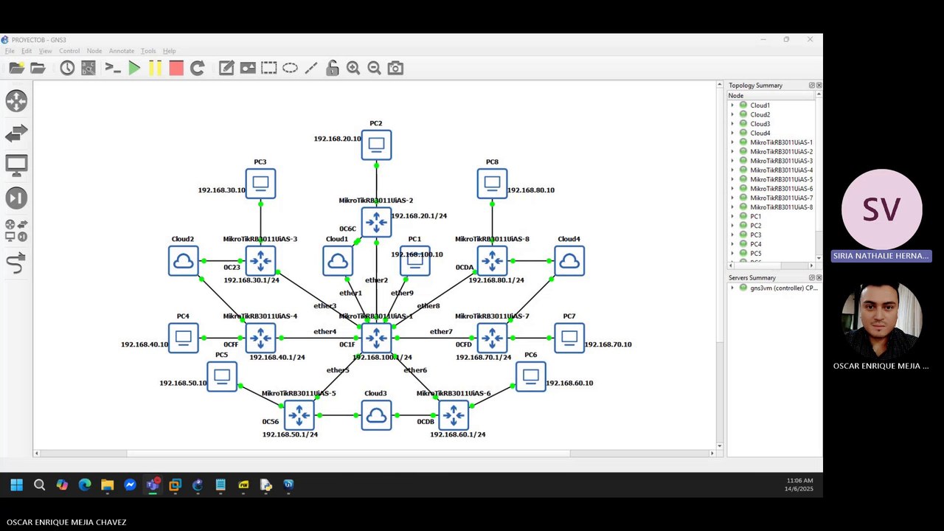The width and height of the screenshot is (944, 531).
Task: Select the Insert a picture tool
Action: click(x=248, y=68)
